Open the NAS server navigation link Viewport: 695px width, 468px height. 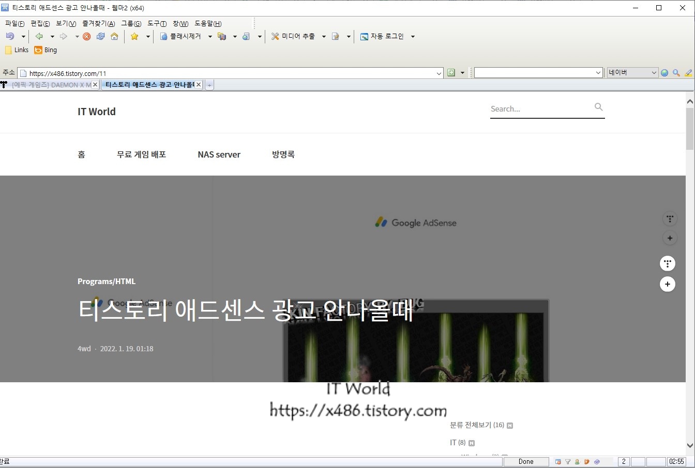(219, 154)
